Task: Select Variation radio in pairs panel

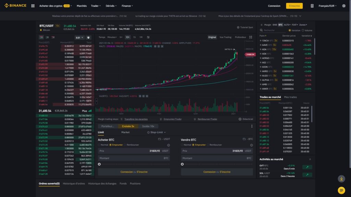Action: [x=290, y=30]
